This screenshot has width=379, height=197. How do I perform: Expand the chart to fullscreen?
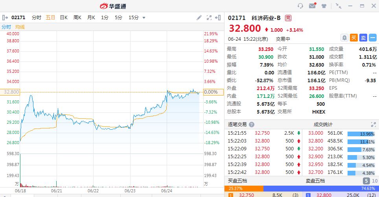[x=209, y=18]
